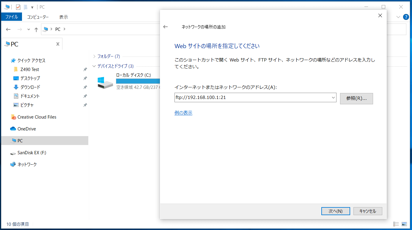This screenshot has height=230, width=412.
Task: Open the 表示 ribbon tab
Action: point(63,17)
